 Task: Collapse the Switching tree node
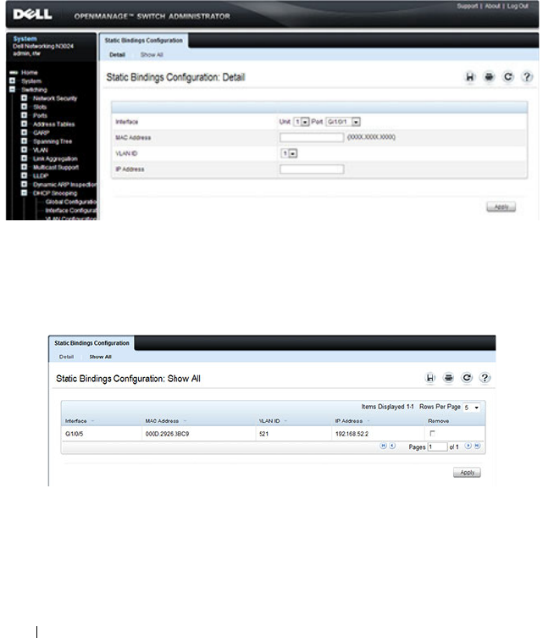click(12, 90)
